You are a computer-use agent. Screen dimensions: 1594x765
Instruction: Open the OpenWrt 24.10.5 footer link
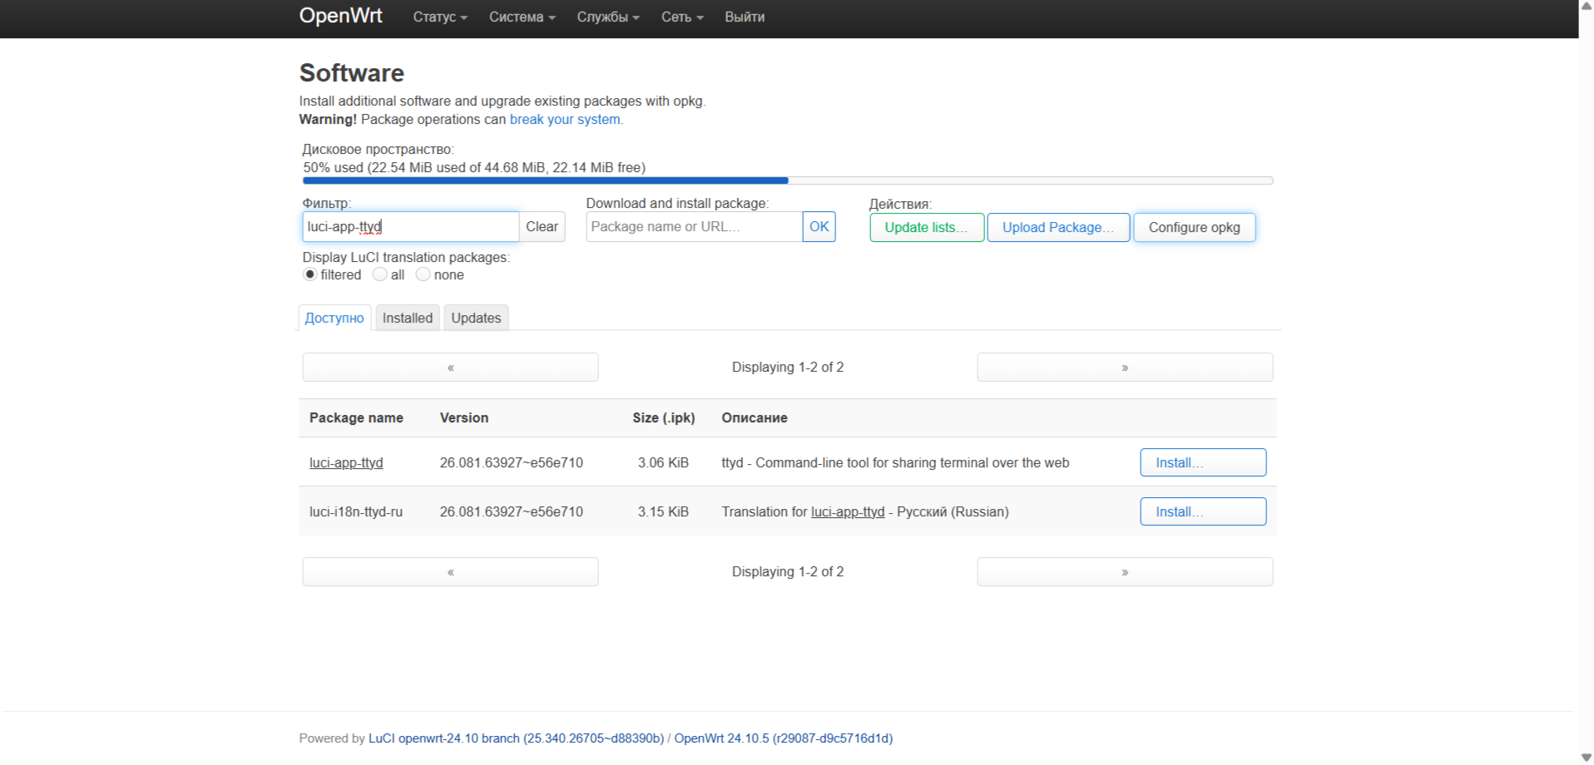tap(783, 738)
